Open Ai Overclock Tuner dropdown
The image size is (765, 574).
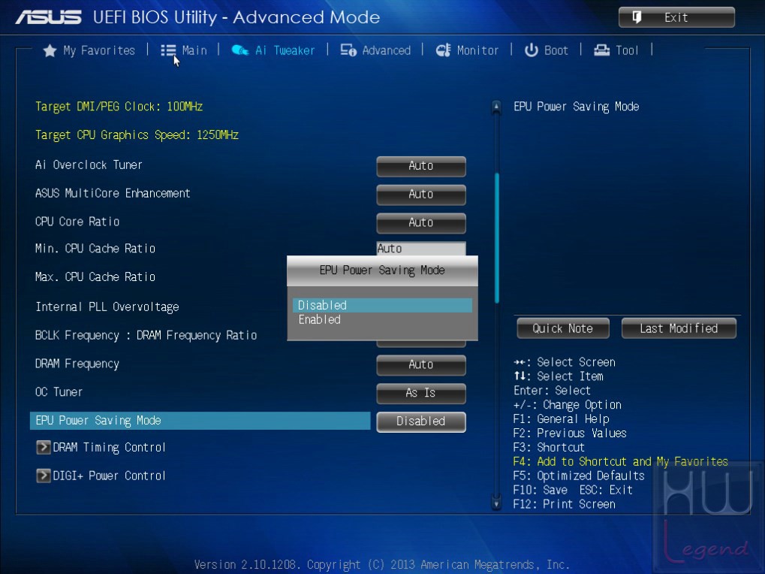click(x=421, y=166)
